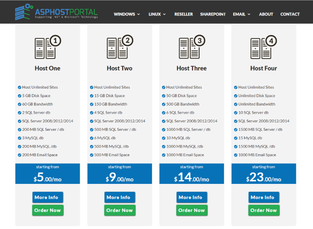Click checkmark beside Unlimited Disk Space

point(236,96)
